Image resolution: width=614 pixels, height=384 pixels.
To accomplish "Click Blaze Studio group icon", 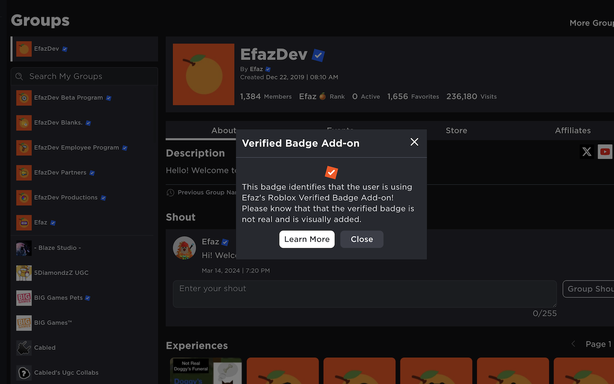I will [x=24, y=248].
